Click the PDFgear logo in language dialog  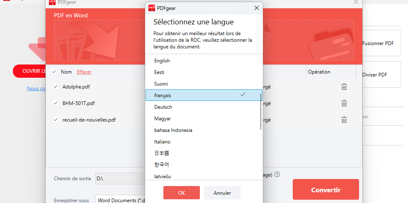[152, 8]
